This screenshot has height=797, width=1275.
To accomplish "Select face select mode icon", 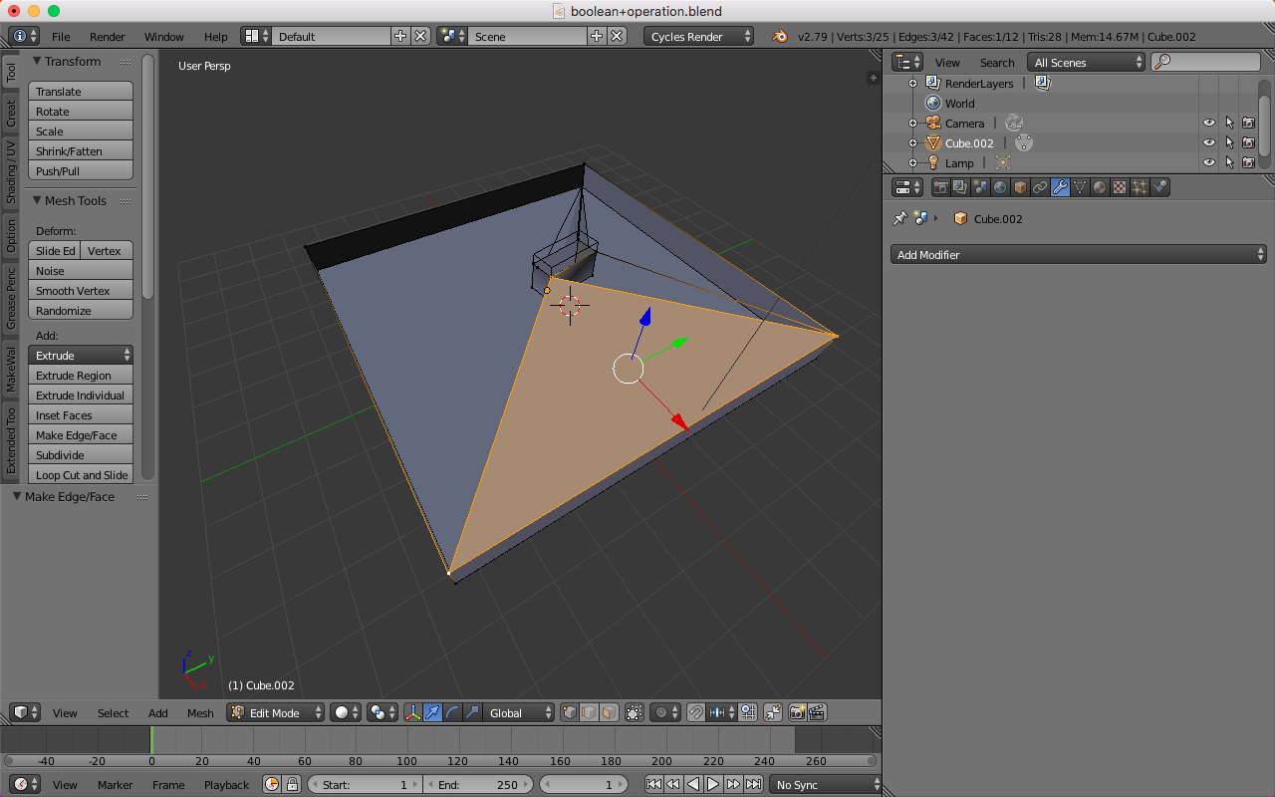I will tap(608, 712).
